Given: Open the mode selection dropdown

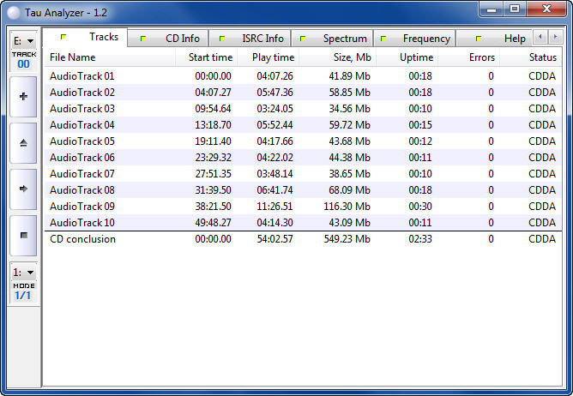Looking at the screenshot, I should click(23, 272).
